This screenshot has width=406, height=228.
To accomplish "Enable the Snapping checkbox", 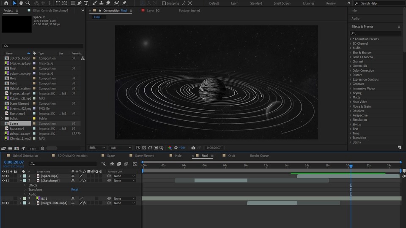I will pos(164,3).
